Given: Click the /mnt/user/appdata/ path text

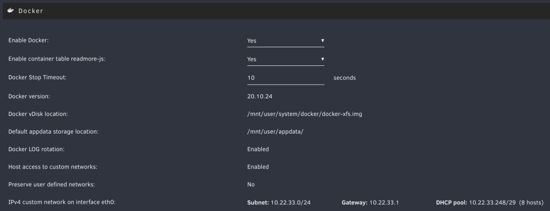Looking at the screenshot, I should point(275,131).
